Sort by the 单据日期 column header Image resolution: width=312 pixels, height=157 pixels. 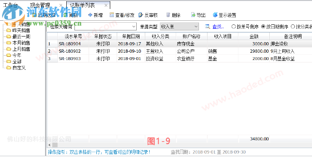[x=131, y=37]
